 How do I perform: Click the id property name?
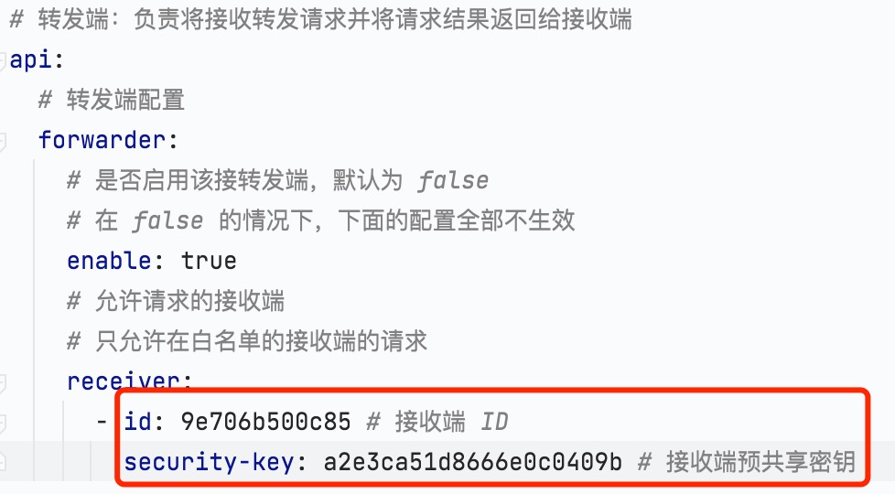(137, 422)
